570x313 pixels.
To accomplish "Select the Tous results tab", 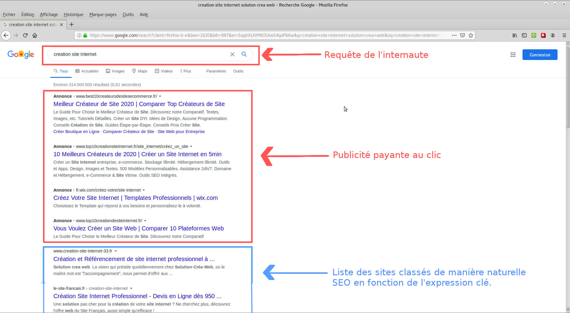I will point(61,71).
